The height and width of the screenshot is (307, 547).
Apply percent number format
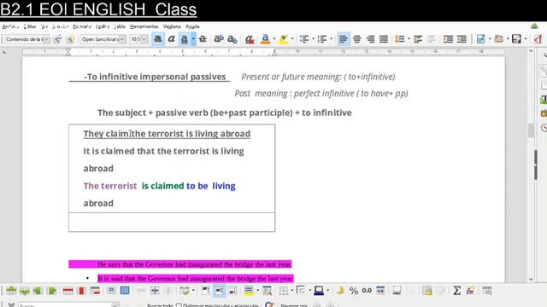[x=353, y=290]
